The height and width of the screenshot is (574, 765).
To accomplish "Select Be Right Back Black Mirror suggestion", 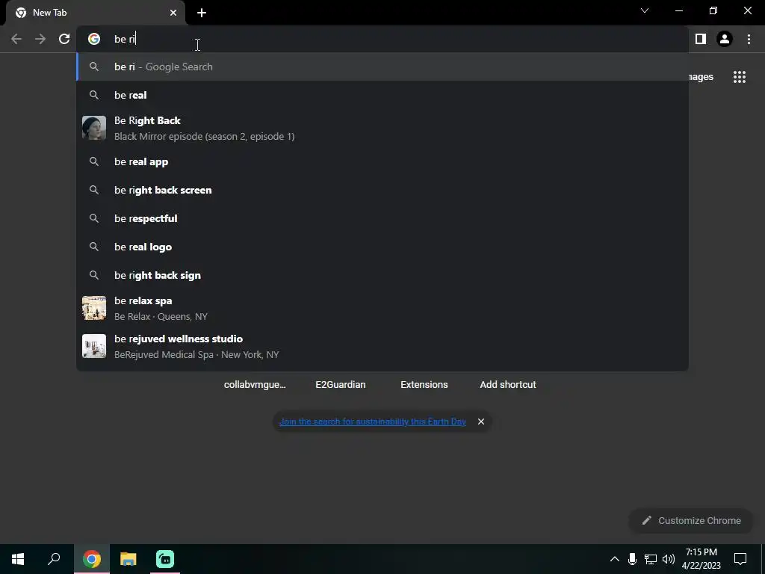I will click(x=382, y=129).
